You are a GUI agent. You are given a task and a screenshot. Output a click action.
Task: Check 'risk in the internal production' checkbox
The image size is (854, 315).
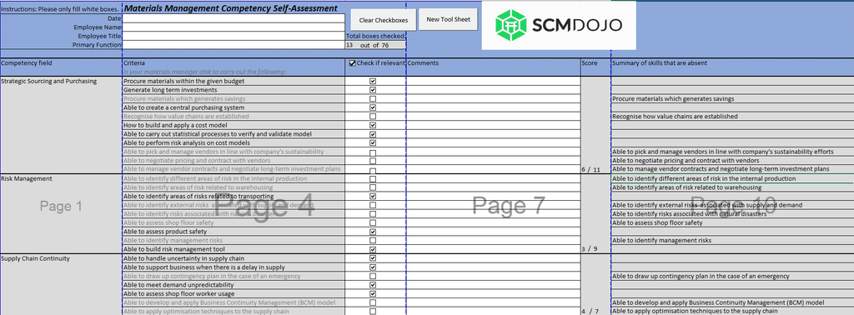pos(373,178)
